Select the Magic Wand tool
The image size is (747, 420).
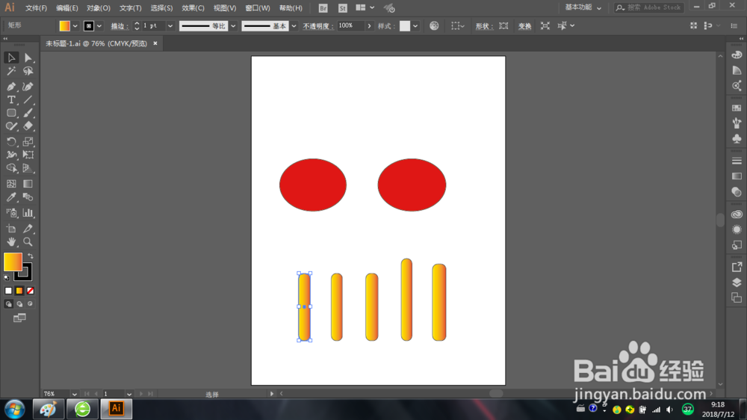click(11, 72)
